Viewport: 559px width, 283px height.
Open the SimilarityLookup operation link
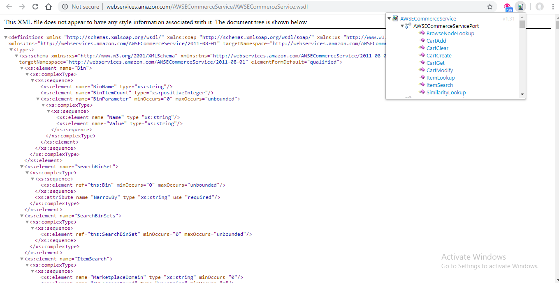pos(446,92)
